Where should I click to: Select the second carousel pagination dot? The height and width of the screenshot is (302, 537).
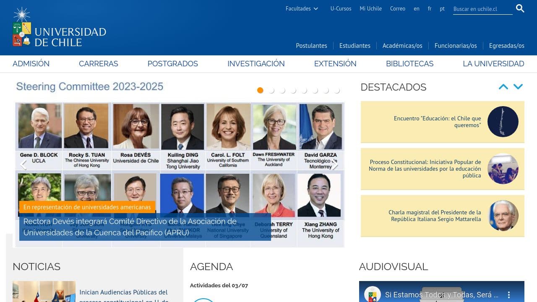pos(271,90)
